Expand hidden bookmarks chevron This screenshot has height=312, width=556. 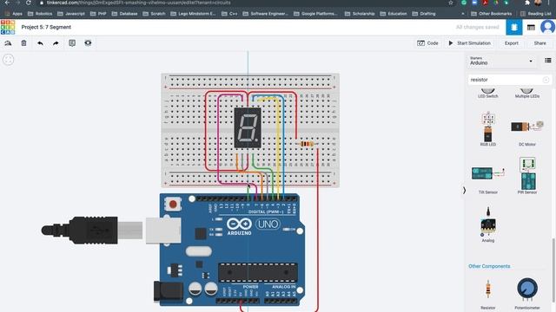pos(463,14)
